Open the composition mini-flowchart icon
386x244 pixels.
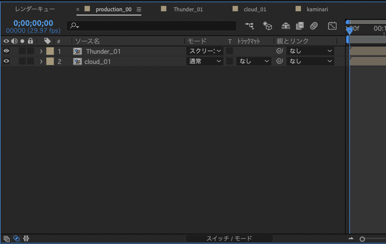point(249,26)
